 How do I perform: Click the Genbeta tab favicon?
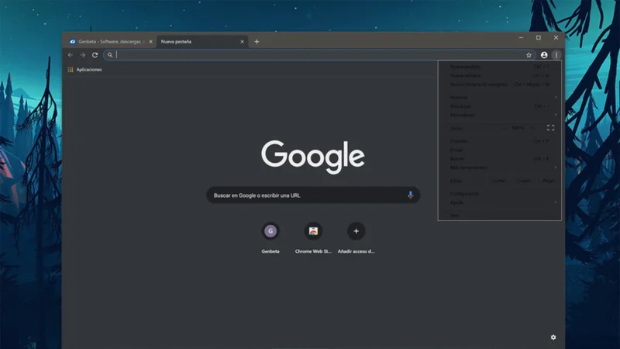click(72, 42)
